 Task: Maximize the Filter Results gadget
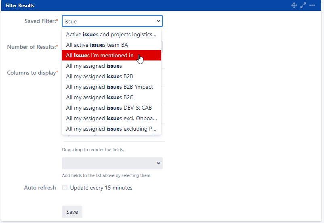point(303,5)
